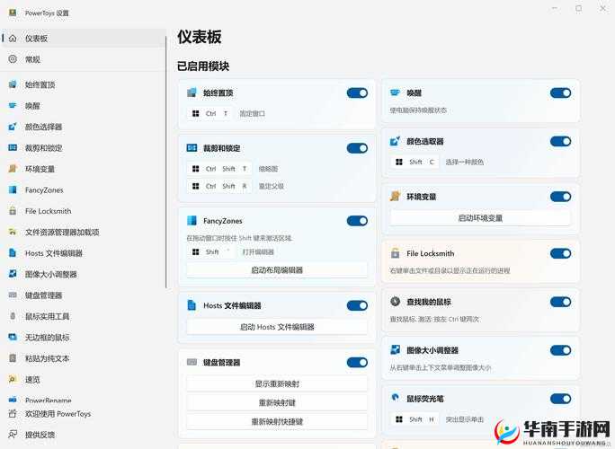Click the File Locksmith sidebar lock icon
Image resolution: width=615 pixels, height=449 pixels.
coord(13,211)
